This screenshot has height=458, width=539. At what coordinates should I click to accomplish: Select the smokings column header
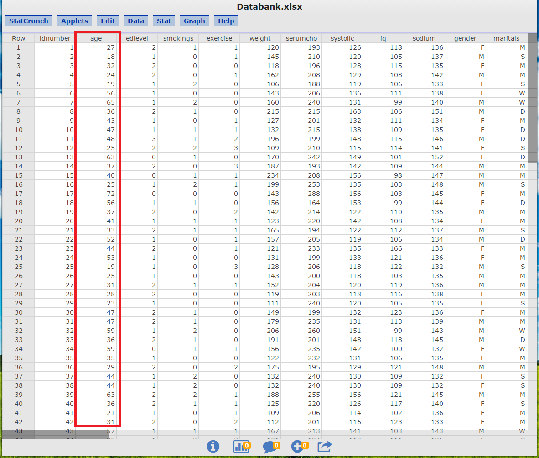point(178,38)
